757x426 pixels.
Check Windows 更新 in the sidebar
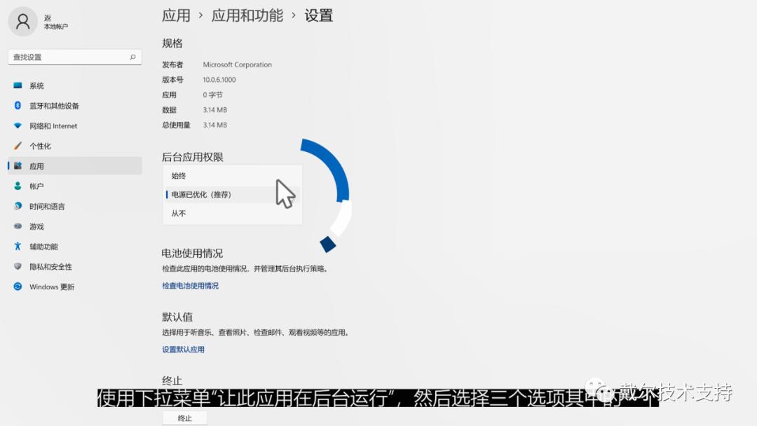pos(51,287)
